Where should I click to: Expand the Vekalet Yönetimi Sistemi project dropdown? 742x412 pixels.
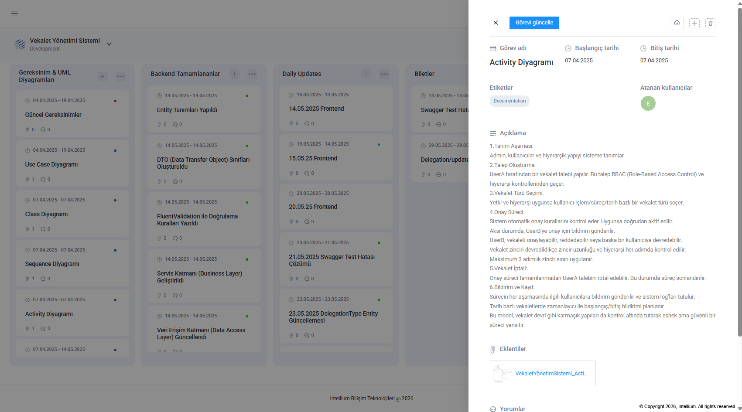pyautogui.click(x=109, y=44)
